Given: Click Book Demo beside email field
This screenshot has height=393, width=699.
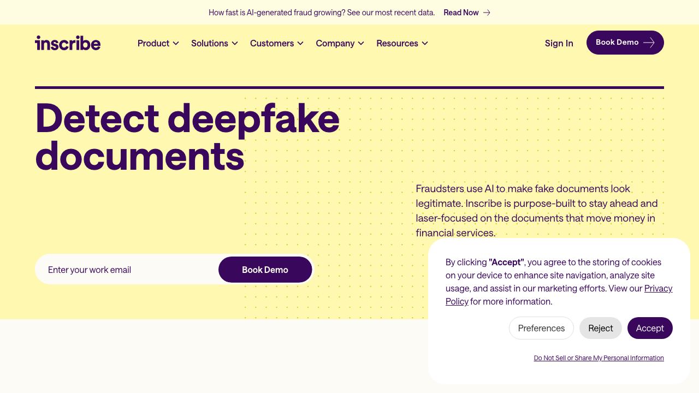Looking at the screenshot, I should pyautogui.click(x=265, y=270).
